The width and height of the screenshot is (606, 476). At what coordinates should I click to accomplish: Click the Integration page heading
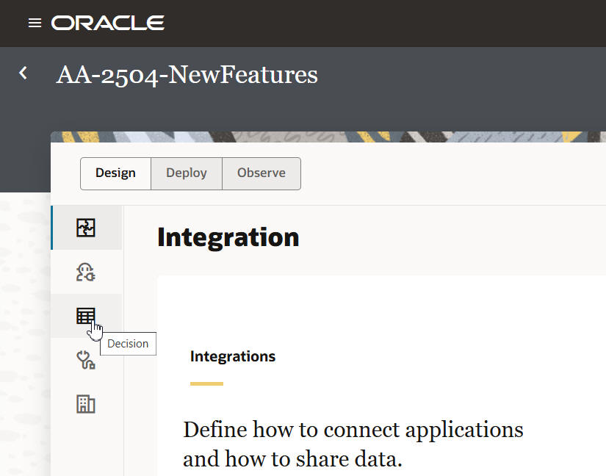228,237
